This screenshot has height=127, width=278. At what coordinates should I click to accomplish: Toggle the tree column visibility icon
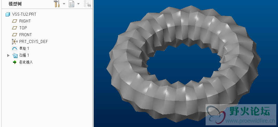coord(88,4)
